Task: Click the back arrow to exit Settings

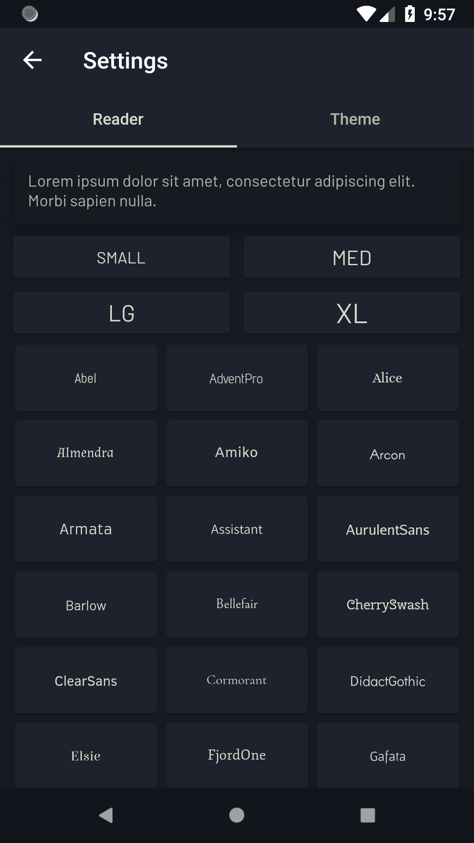Action: coord(31,61)
